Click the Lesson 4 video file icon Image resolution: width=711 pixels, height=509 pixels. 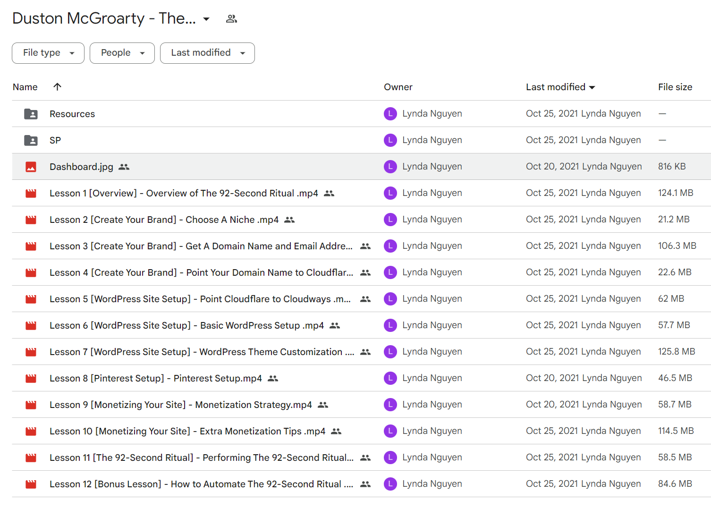click(31, 272)
